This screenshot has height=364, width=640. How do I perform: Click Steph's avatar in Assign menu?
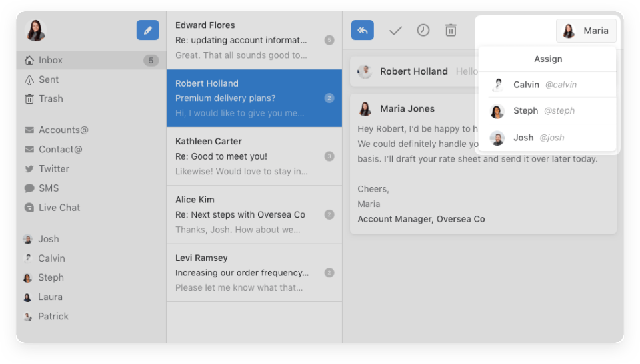(x=497, y=111)
